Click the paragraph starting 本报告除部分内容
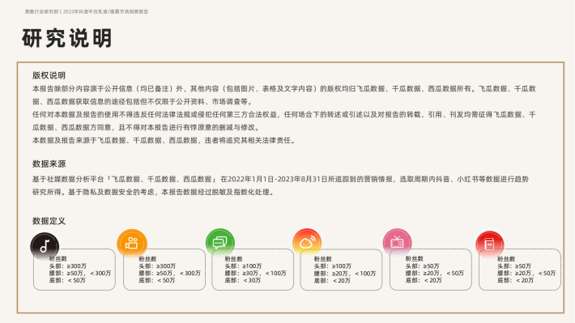Image resolution: width=575 pixels, height=323 pixels. point(284,95)
